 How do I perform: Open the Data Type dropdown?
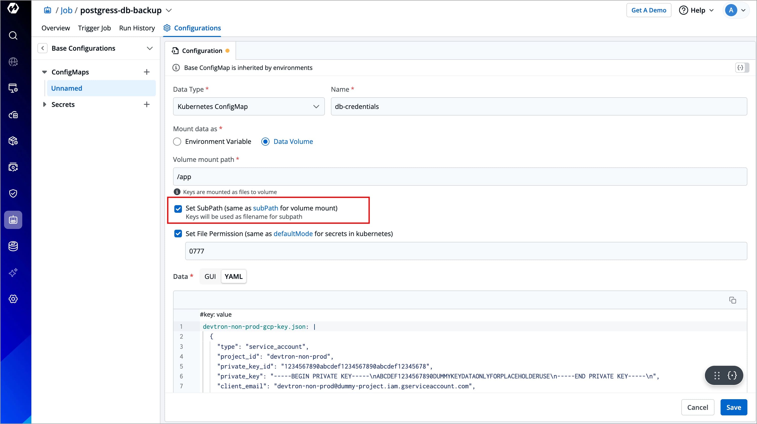point(249,107)
